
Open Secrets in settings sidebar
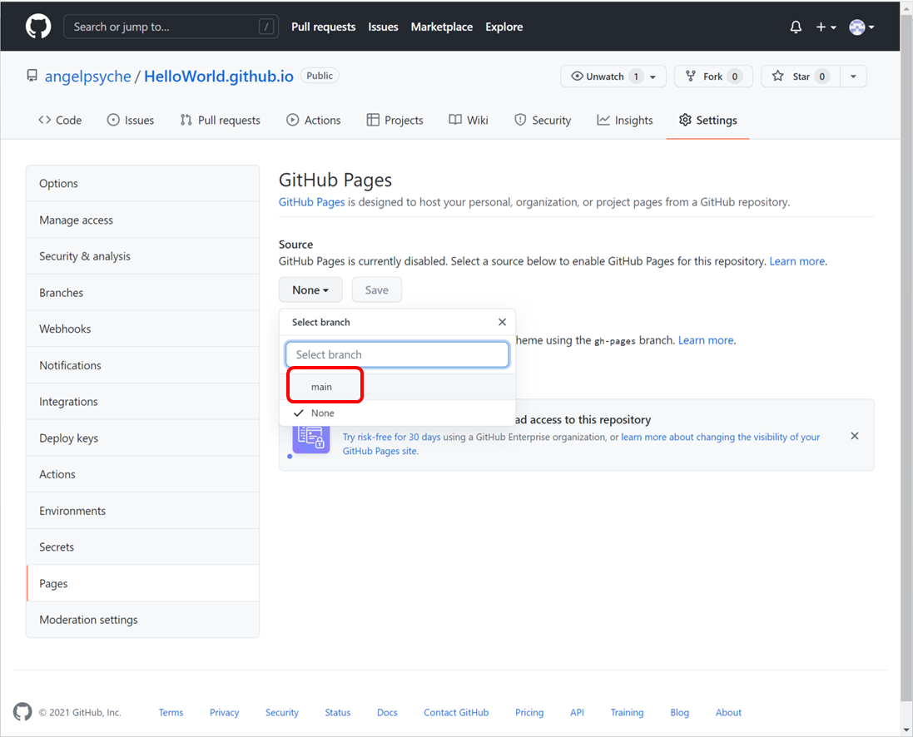coord(142,547)
